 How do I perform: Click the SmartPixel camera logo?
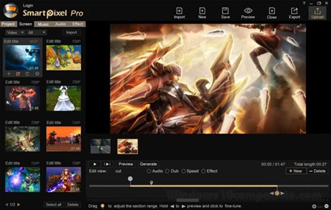(11, 11)
